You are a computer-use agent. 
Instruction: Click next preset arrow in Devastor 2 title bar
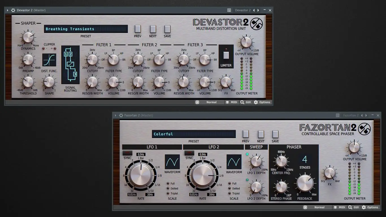pos(258,10)
